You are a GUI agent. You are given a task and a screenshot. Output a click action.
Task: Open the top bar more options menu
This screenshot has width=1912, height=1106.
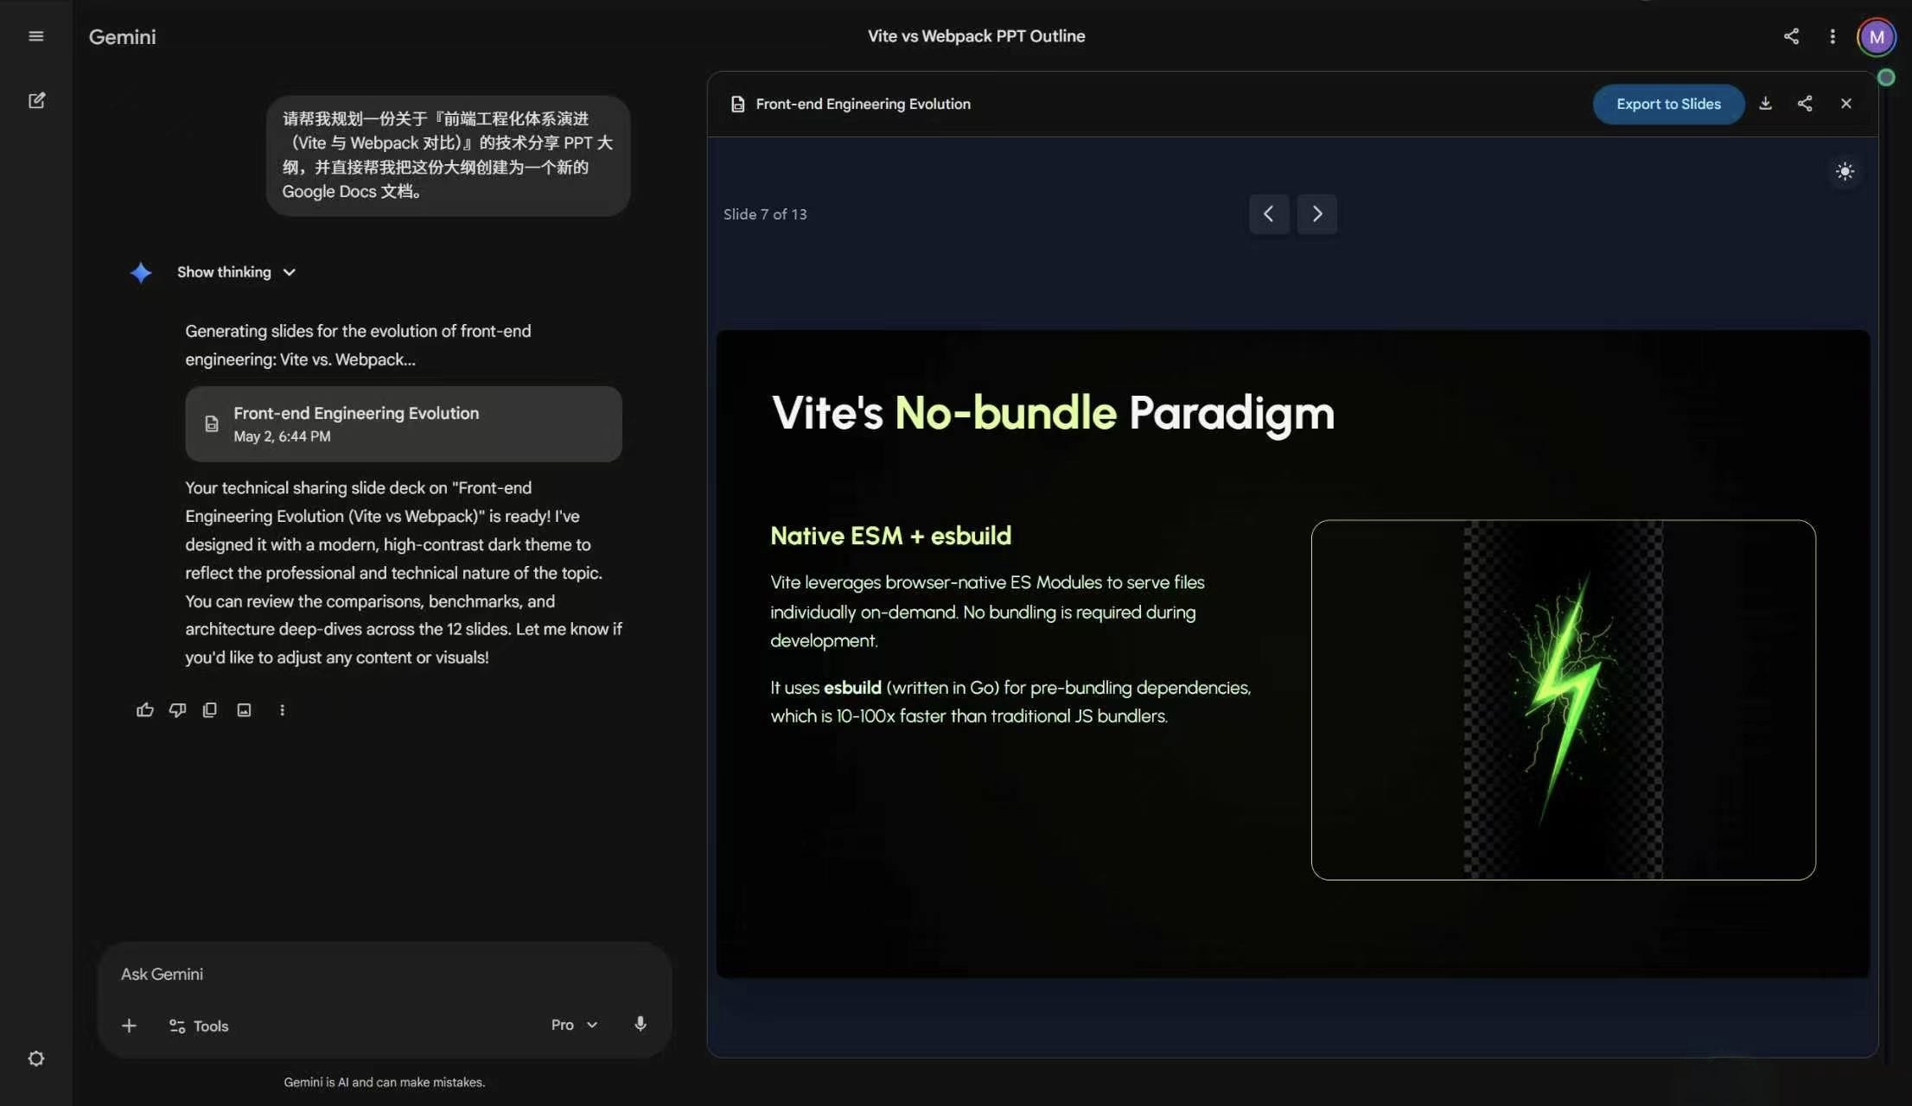click(x=1832, y=36)
